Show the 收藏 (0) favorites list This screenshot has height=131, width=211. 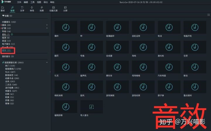7,16
